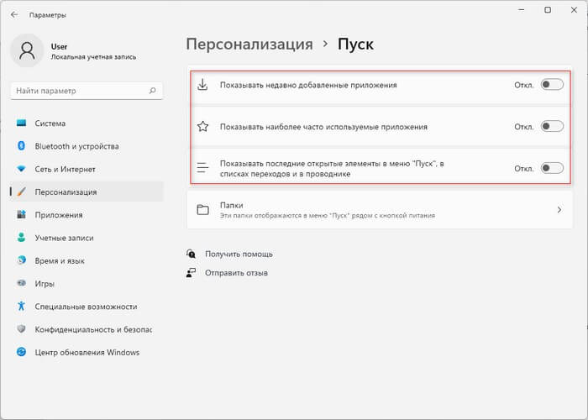The height and width of the screenshot is (420, 588).
Task: Click the list icon for recent items
Action: [x=202, y=168]
